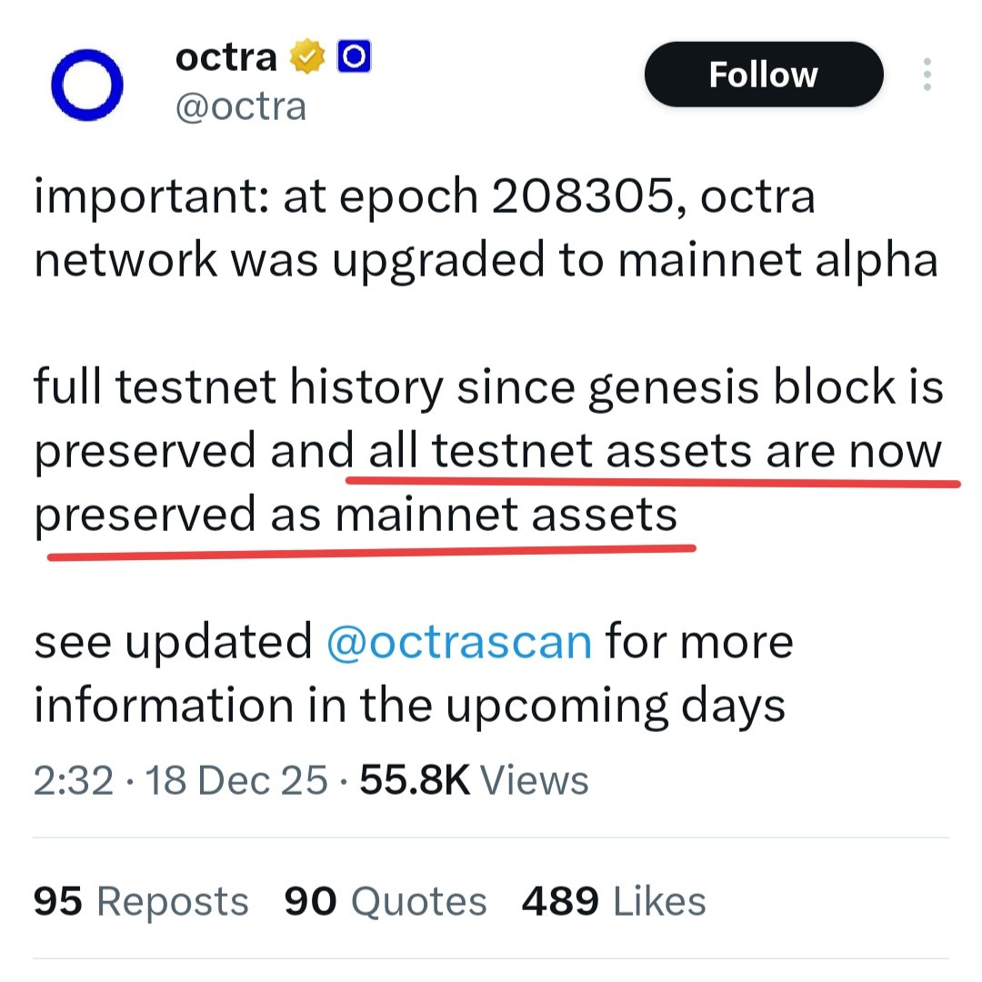Image resolution: width=982 pixels, height=982 pixels.
Task: Click "information in the upcoming days" text
Action: [x=409, y=706]
